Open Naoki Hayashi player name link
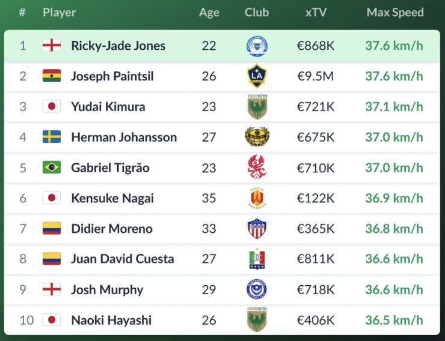 click(111, 320)
